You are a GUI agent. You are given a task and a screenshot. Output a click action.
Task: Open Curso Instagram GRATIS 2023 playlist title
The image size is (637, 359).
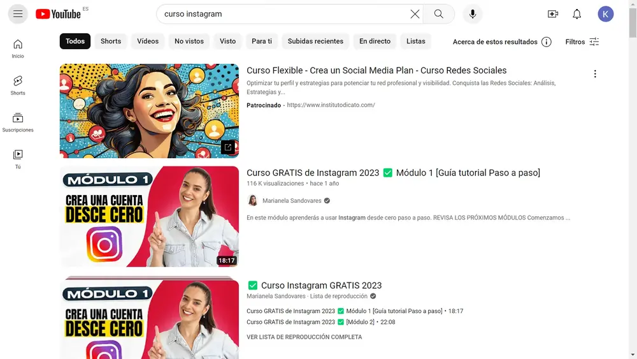tap(314, 286)
